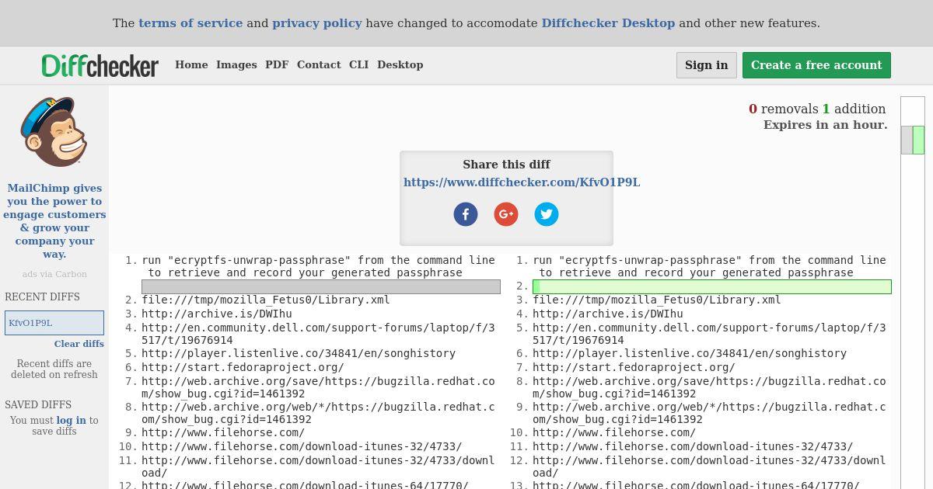Click '0 removals 1 addition' summary text
Image resolution: width=933 pixels, height=489 pixels.
click(817, 109)
